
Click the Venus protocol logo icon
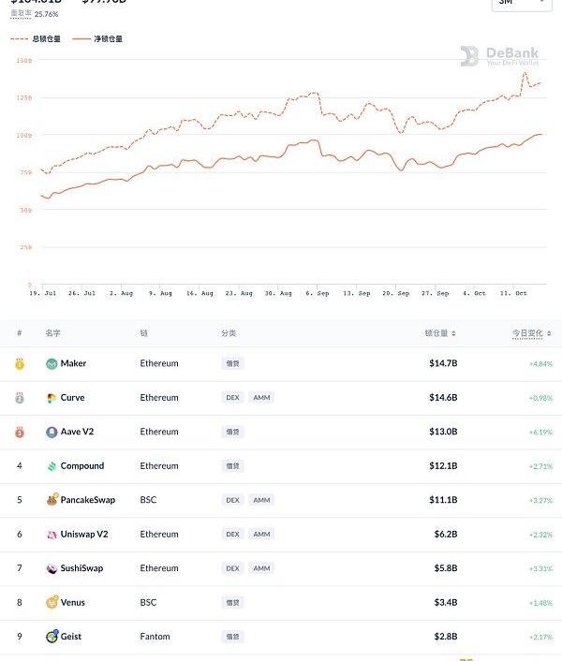[52, 602]
